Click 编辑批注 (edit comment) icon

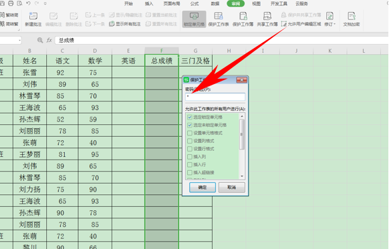tap(53, 19)
